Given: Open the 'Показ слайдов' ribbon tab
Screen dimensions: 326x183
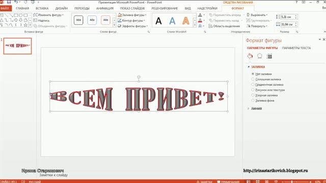Looking at the screenshot, I should point(132,8).
